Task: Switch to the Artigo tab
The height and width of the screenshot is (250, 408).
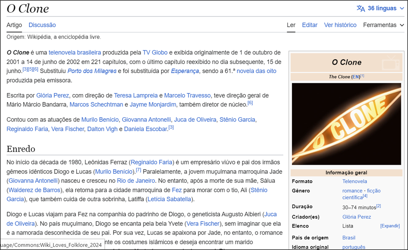Action: [14, 25]
